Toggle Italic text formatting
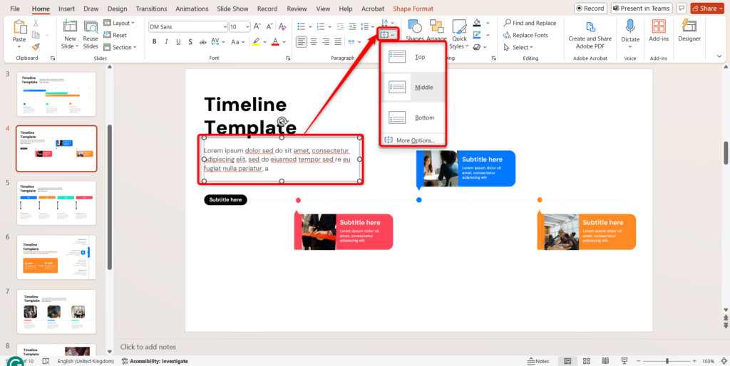 (x=167, y=41)
